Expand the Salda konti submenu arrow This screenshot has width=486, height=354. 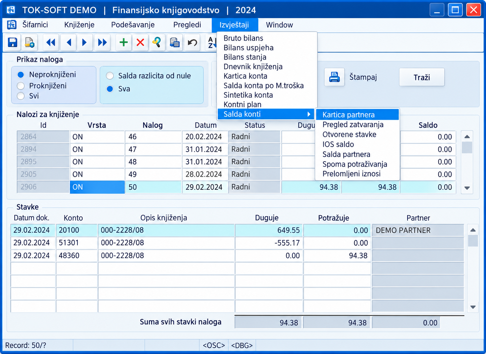point(309,114)
